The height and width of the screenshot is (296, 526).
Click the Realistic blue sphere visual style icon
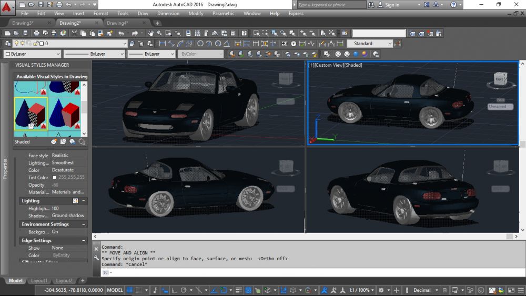356,54
